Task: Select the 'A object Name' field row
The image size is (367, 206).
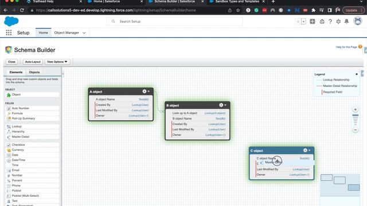Action: [122, 99]
